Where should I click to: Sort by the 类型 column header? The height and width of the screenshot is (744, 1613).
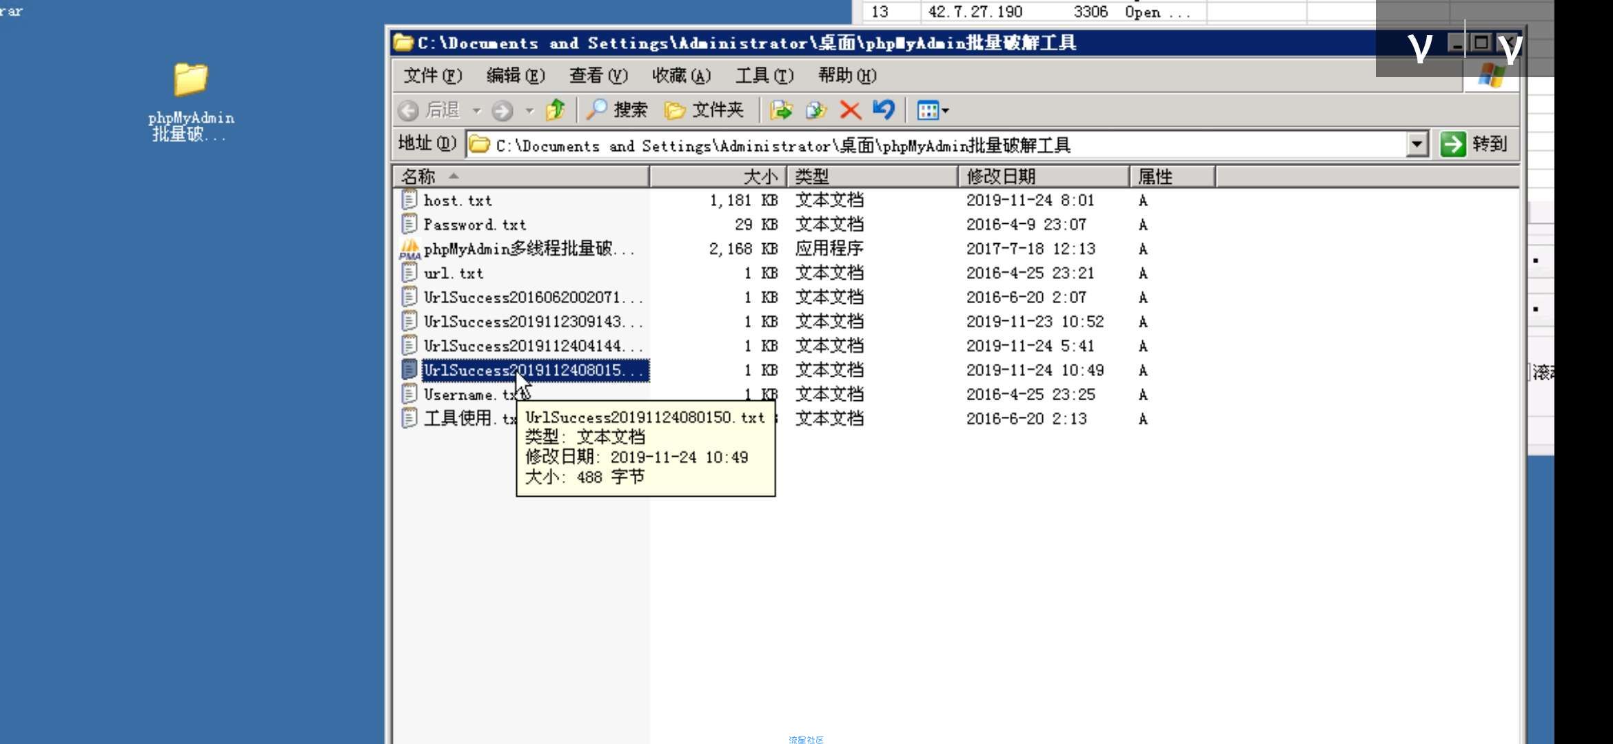pos(873,176)
